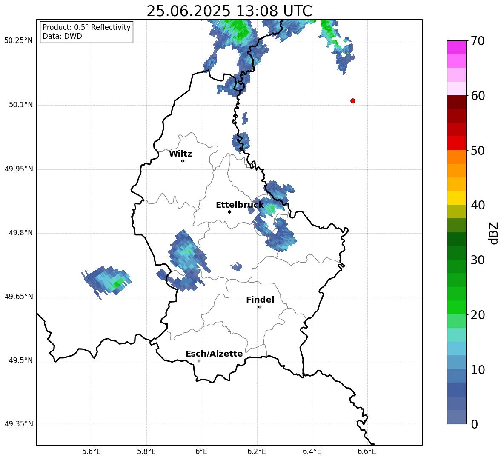Click the 'dBZ' colorbar label
The height and width of the screenshot is (460, 504).
pyautogui.click(x=493, y=233)
